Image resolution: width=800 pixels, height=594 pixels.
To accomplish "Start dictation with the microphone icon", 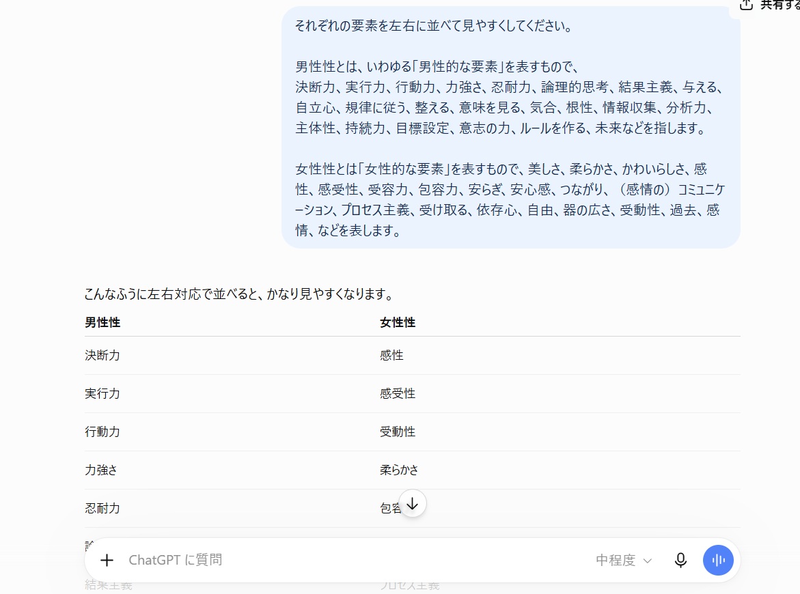I will (680, 561).
